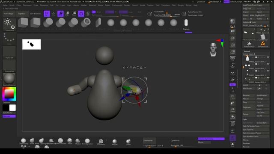Click the gizmo lock icon
Screen dimensions: 274x154
tap(141, 68)
